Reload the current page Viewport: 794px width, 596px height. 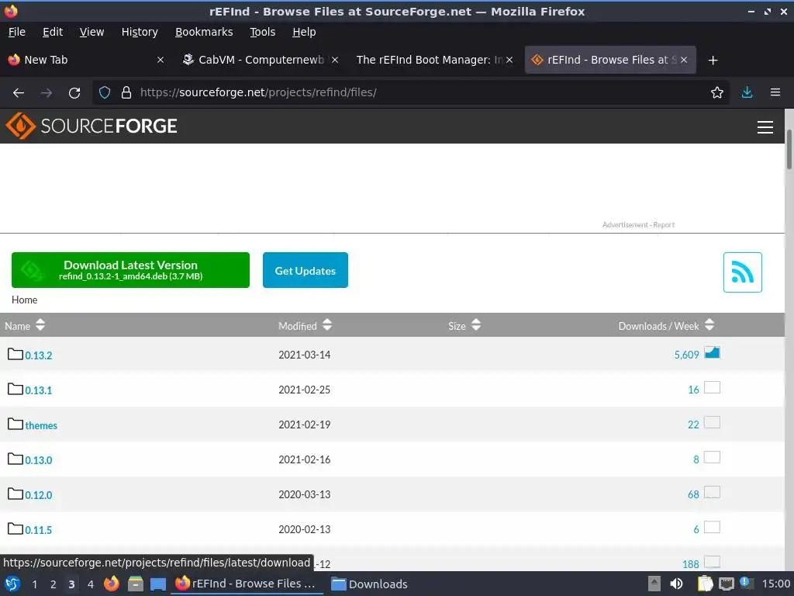pos(74,93)
